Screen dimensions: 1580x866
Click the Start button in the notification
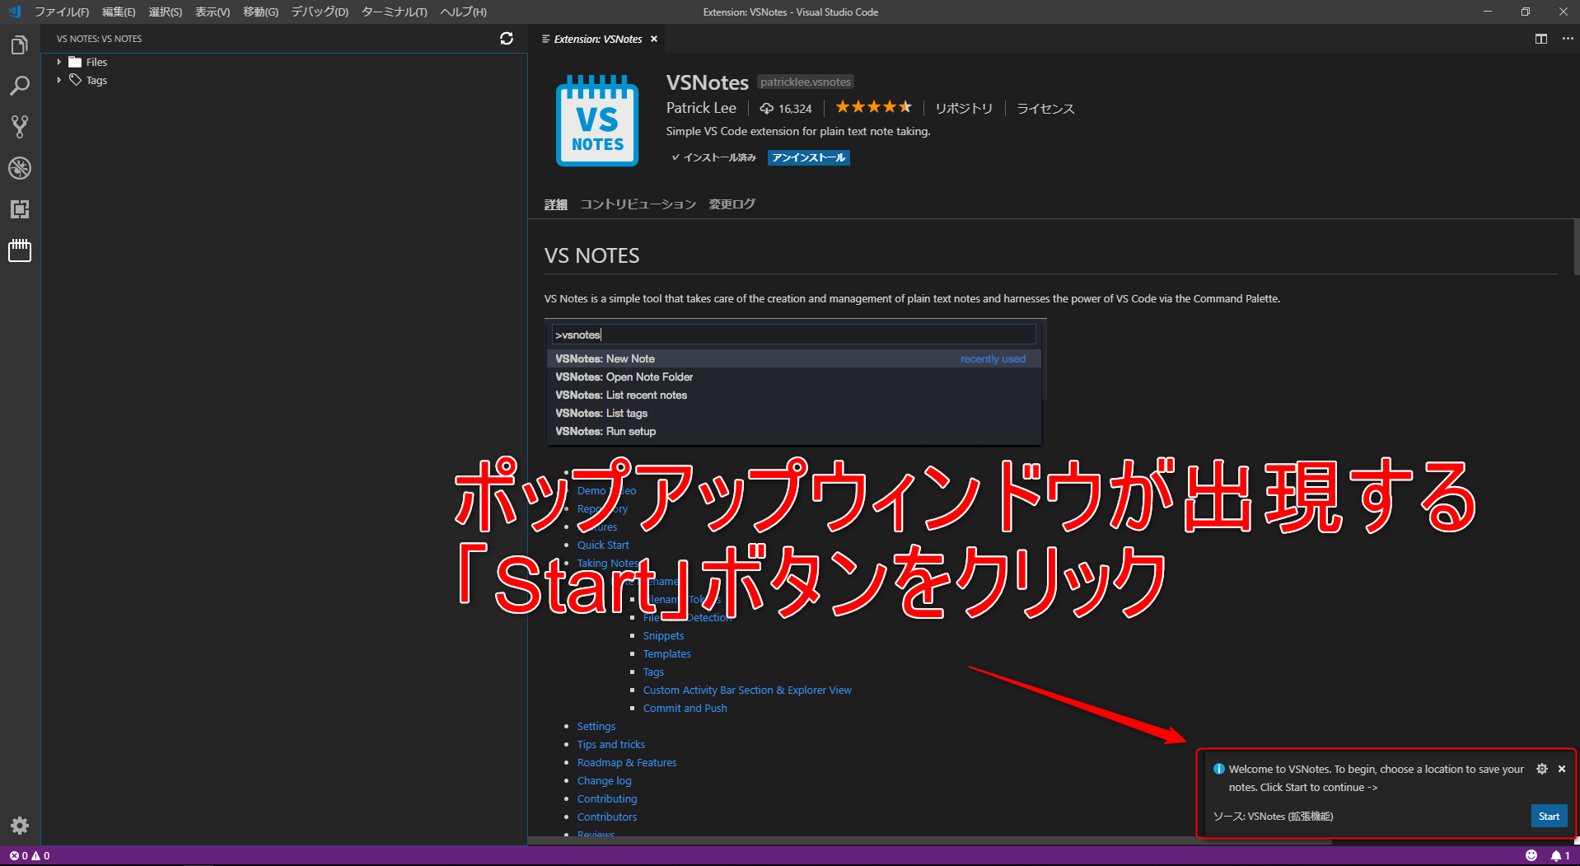pyautogui.click(x=1549, y=817)
